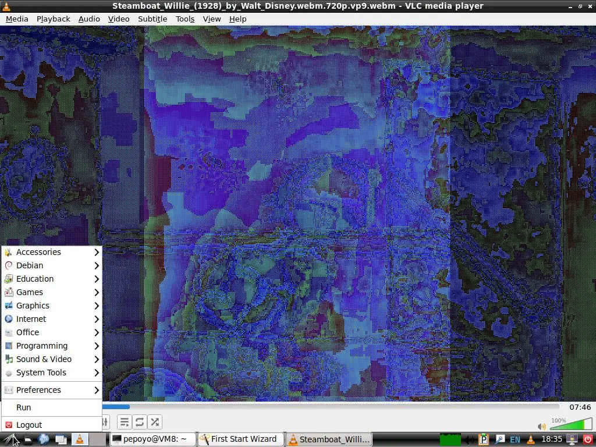Seek using the VLC playback progress bar

pos(331,407)
